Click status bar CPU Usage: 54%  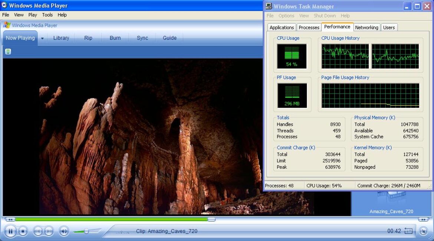[x=324, y=186]
